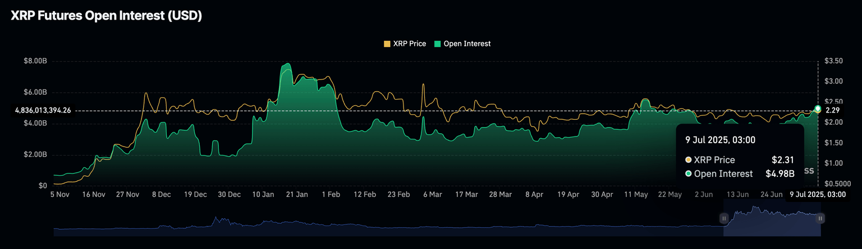Image resolution: width=862 pixels, height=249 pixels.
Task: Click the $3.00 price axis label
Action: (835, 81)
